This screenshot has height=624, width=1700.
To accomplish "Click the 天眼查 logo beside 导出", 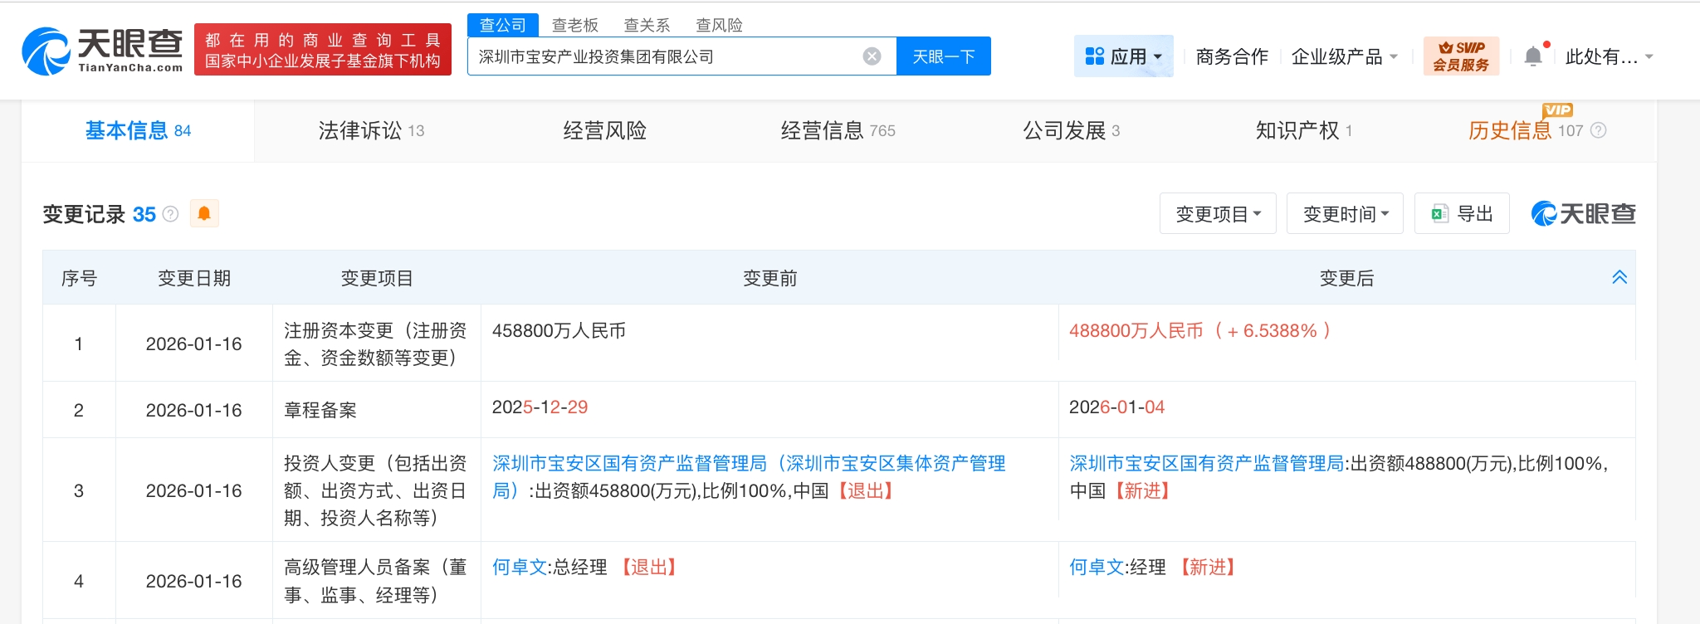I will (x=1583, y=214).
